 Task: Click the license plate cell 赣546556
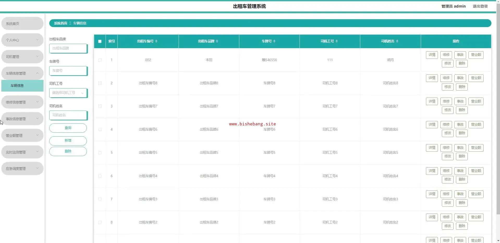269,60
